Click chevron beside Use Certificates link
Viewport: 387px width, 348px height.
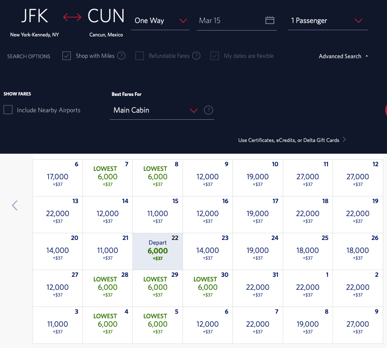point(344,140)
